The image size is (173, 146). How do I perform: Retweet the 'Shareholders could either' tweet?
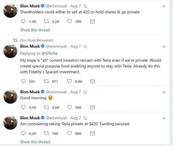[x=47, y=22]
